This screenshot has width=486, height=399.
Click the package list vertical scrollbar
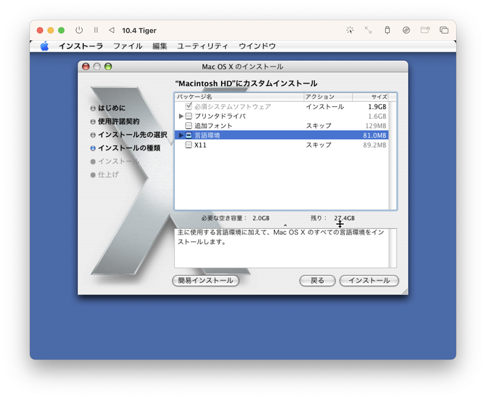coord(392,155)
